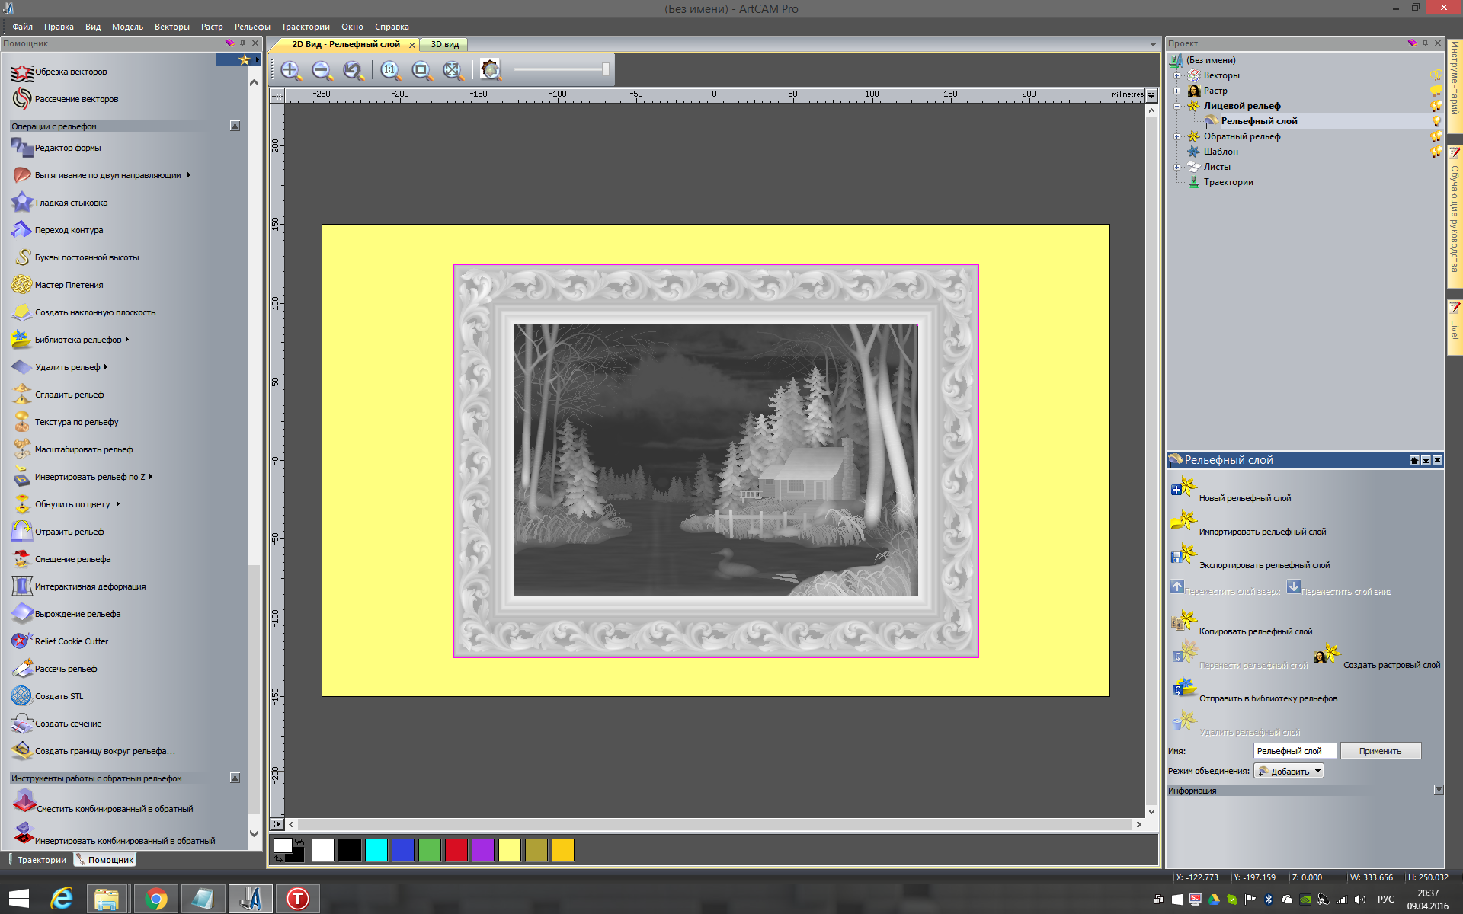Screen dimensions: 1463x914
Task: Expand the Обратный рельеф tree node
Action: click(x=1177, y=136)
